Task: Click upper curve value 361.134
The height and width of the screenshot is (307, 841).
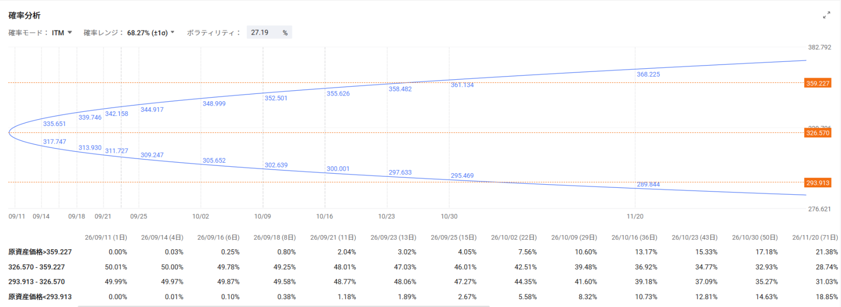Action: [x=462, y=85]
